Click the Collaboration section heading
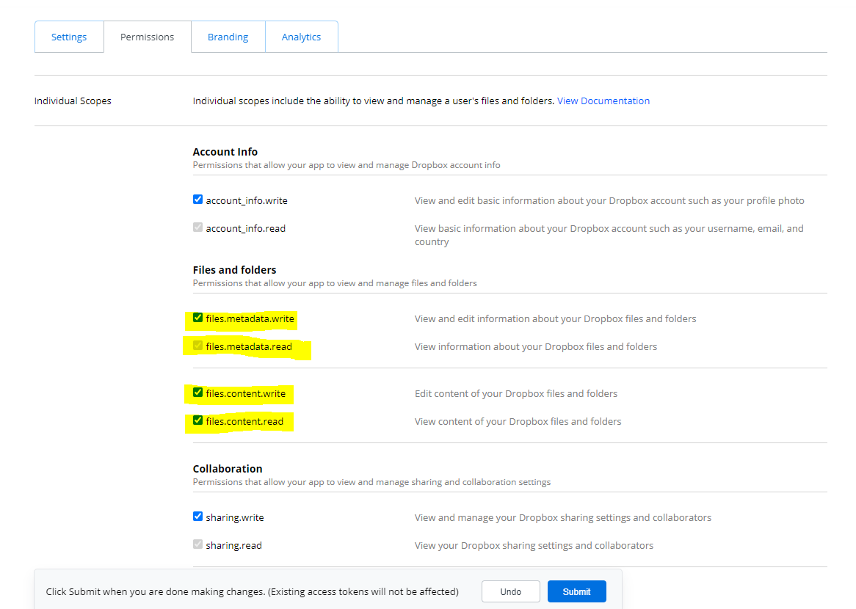The image size is (856, 609). click(227, 469)
